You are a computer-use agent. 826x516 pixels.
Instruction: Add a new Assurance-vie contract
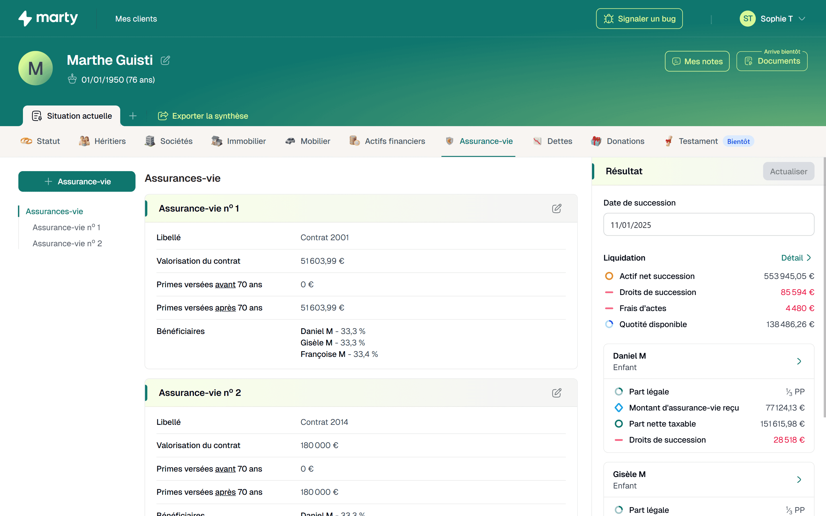pyautogui.click(x=77, y=181)
